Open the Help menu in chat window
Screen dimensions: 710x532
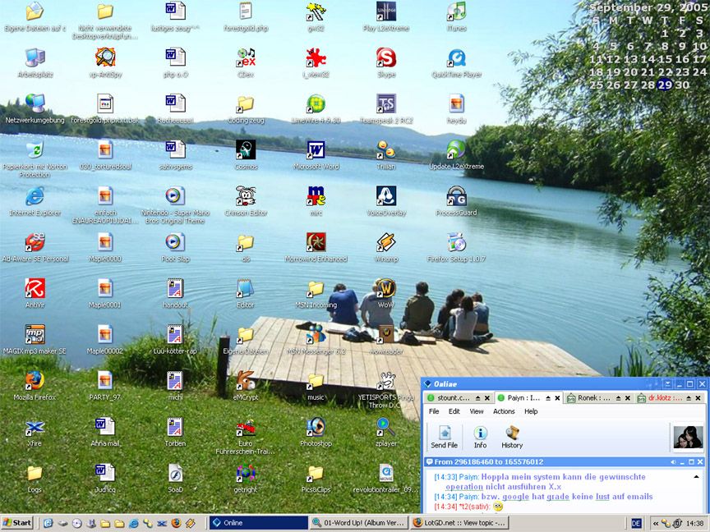tap(531, 411)
